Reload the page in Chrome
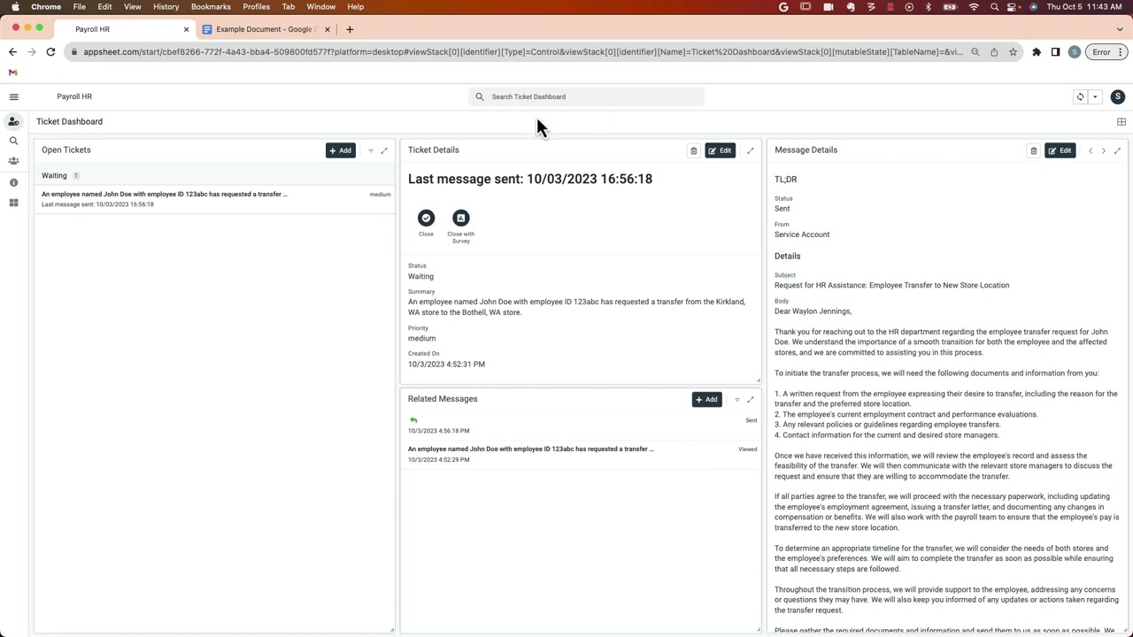This screenshot has height=637, width=1133. pyautogui.click(x=50, y=52)
